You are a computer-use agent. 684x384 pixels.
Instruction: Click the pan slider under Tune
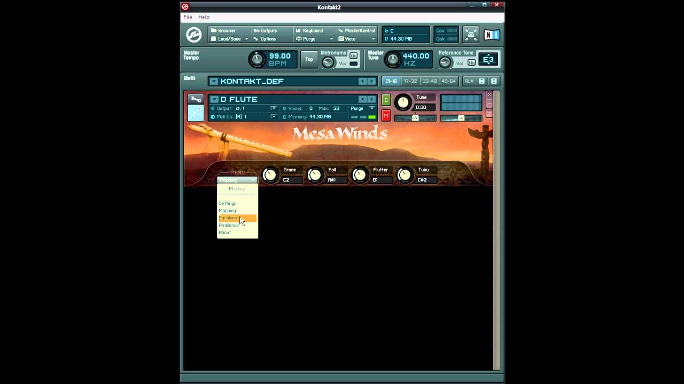415,118
